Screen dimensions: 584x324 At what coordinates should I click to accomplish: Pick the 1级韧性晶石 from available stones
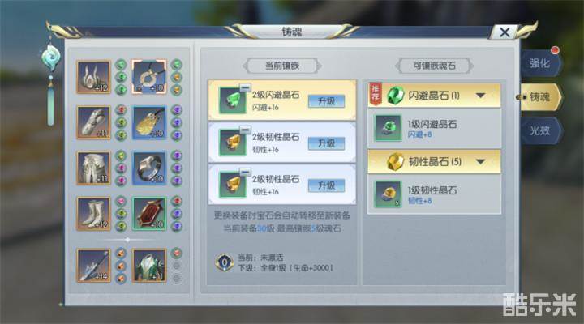pos(434,194)
